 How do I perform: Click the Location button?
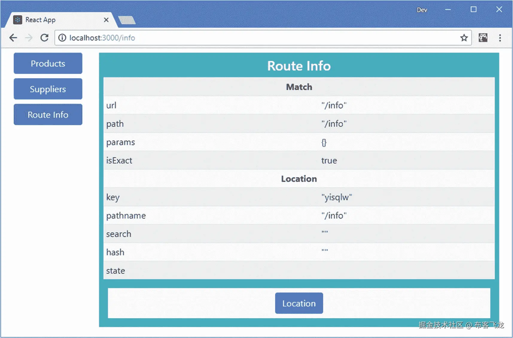299,303
